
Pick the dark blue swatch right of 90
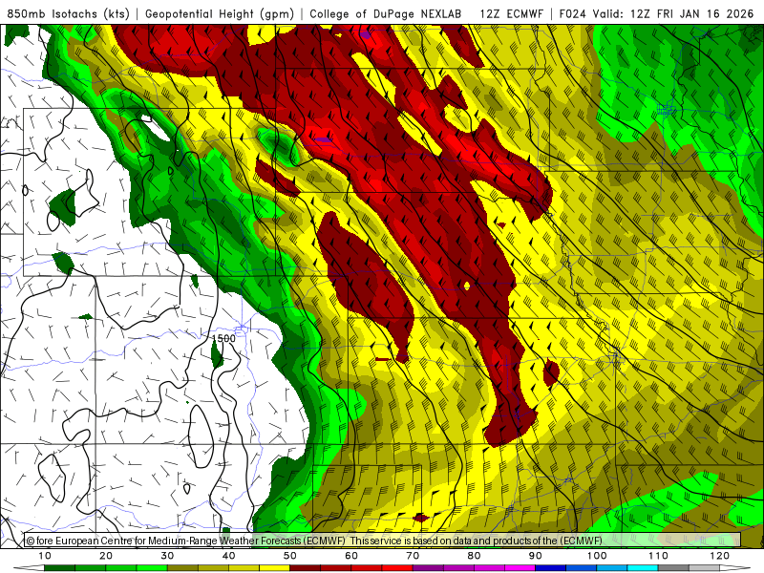551,568
